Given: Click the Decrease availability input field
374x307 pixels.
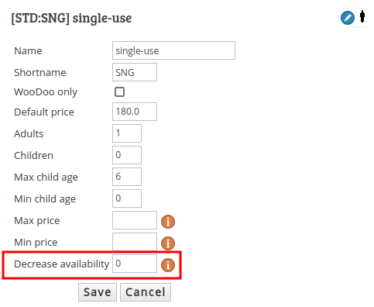Looking at the screenshot, I should click(x=135, y=264).
